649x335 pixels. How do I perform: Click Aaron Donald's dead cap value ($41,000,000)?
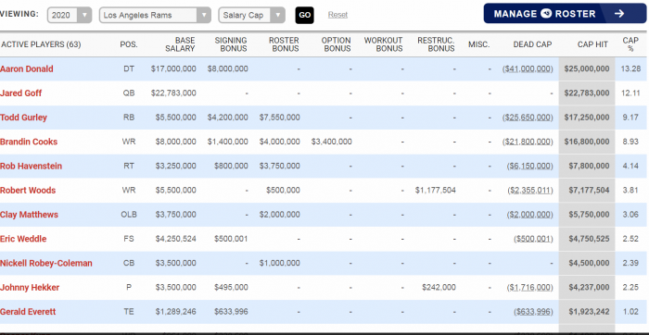pos(528,69)
